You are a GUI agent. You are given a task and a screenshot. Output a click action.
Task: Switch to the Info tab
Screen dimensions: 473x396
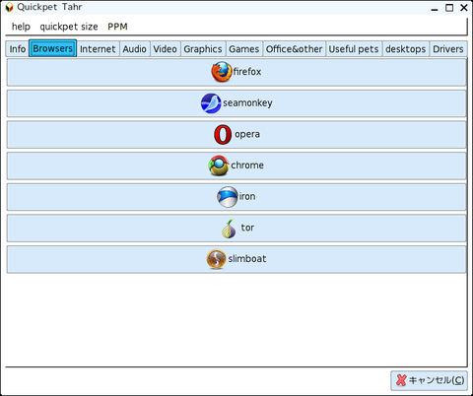(x=17, y=49)
